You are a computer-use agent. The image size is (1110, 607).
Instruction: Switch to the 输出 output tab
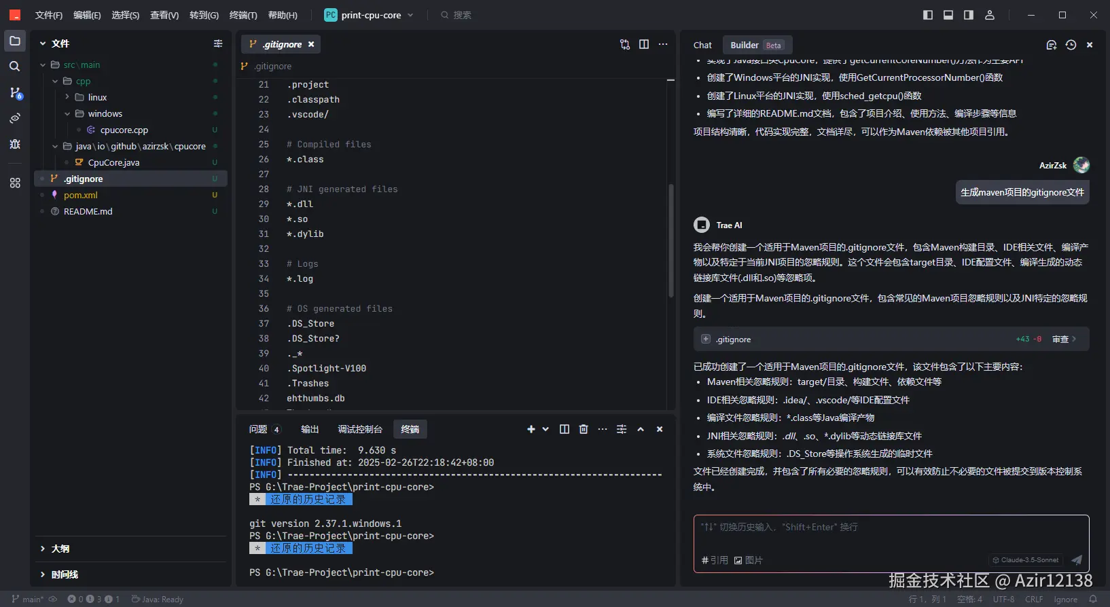point(310,429)
